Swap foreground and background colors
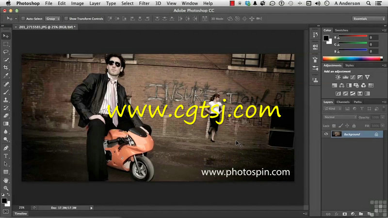 click(8, 195)
